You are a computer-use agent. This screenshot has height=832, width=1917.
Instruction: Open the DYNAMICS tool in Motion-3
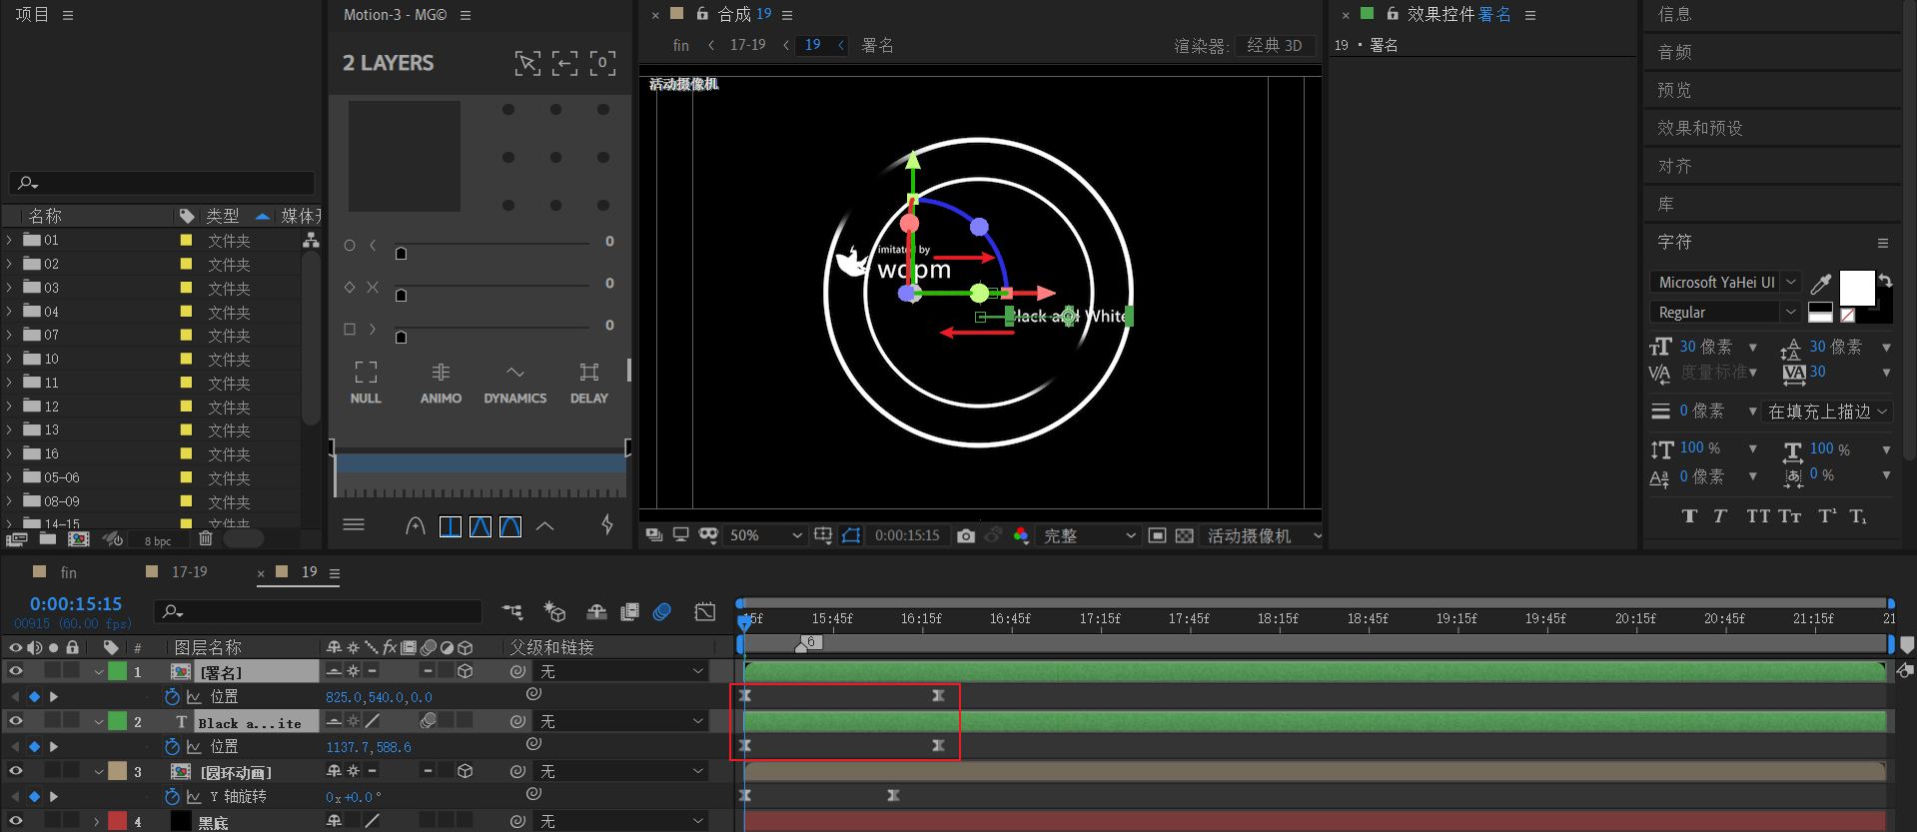[514, 383]
